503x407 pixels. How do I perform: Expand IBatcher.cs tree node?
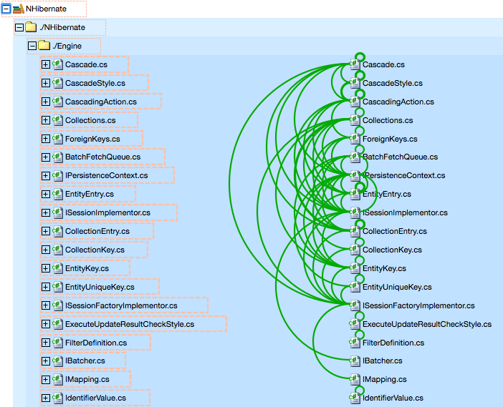[46, 361]
